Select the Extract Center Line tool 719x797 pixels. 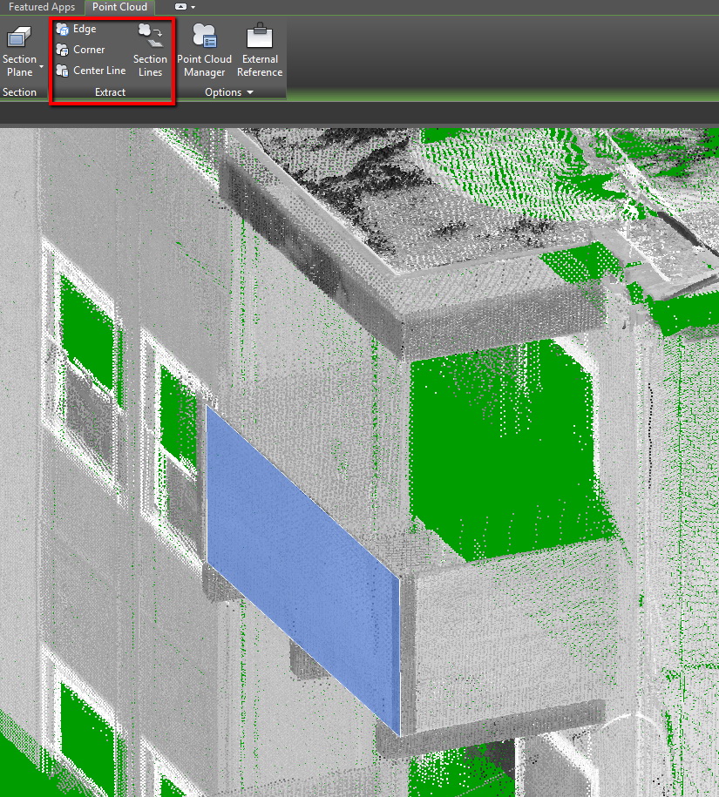coord(91,71)
